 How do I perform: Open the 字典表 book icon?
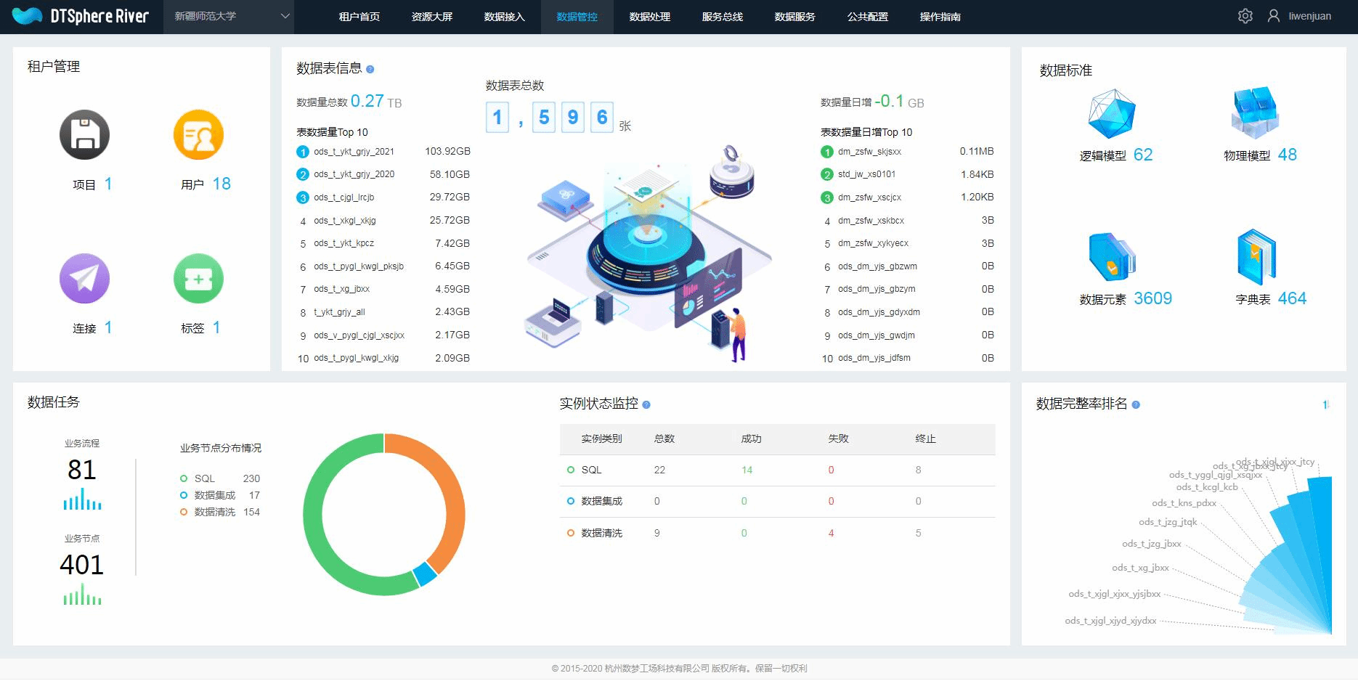coord(1256,257)
